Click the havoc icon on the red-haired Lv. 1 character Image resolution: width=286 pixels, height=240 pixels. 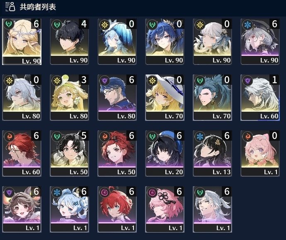pos(105,192)
